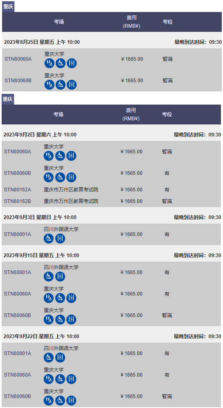The width and height of the screenshot is (223, 408).
Task: Click elevator icon for Aug 25 STN80060A row
Action: pyautogui.click(x=72, y=63)
